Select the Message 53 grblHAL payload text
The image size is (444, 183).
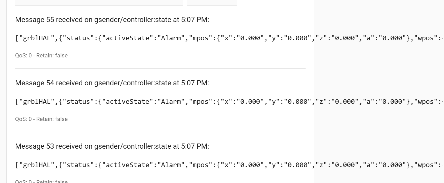pyautogui.click(x=229, y=165)
